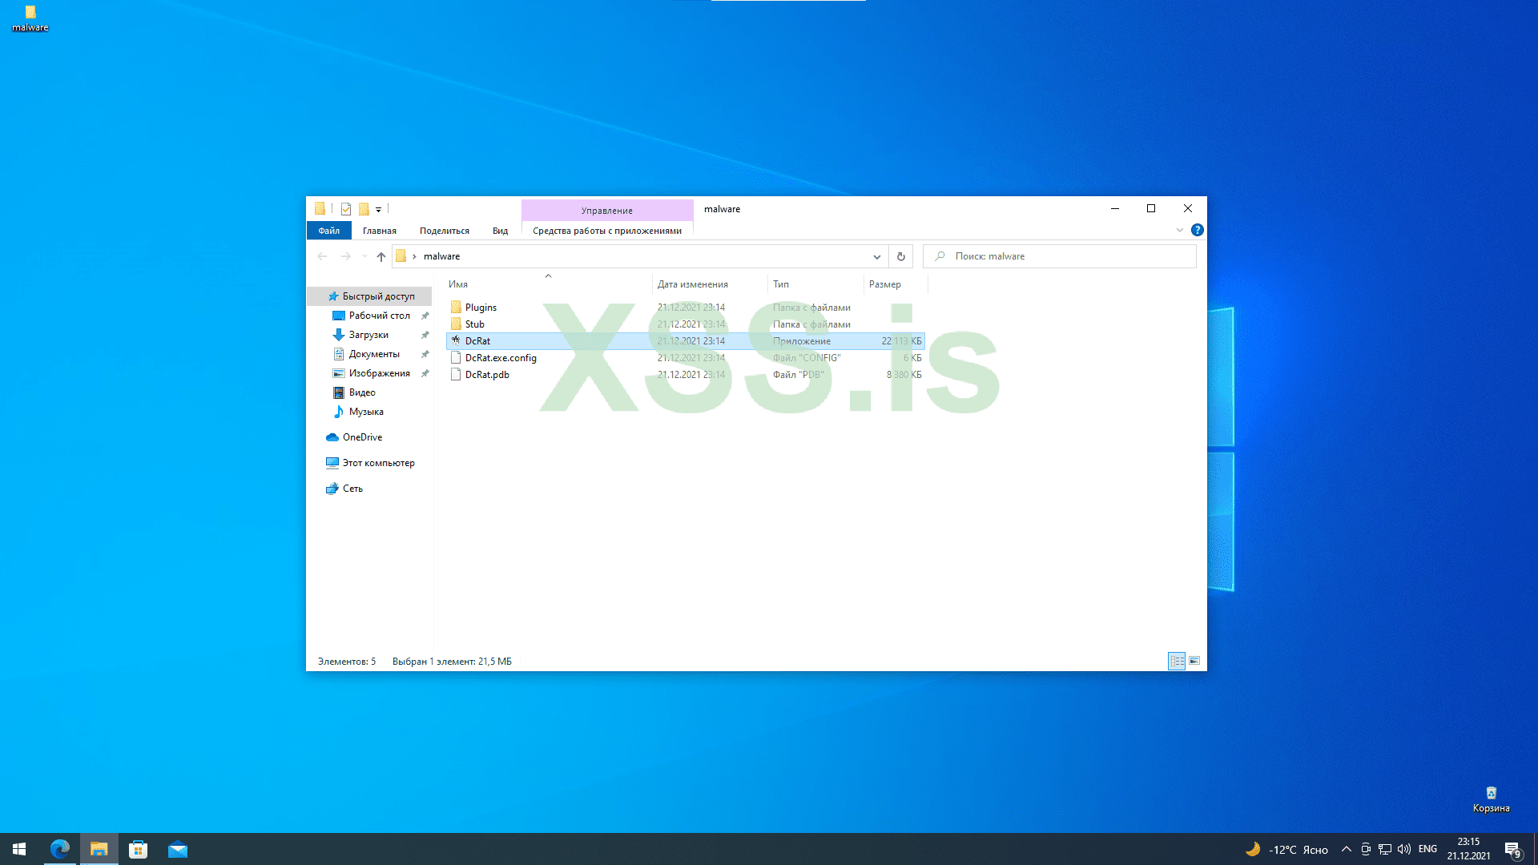Open Microsoft Store from the taskbar

tap(138, 849)
